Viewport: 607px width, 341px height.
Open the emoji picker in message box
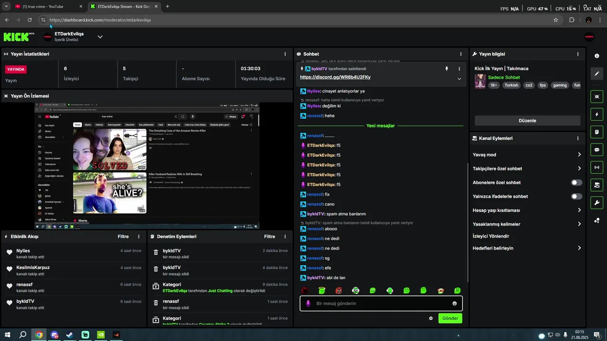pos(454,304)
